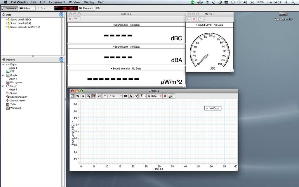Click the Summary button
This screenshot has width=299, height=187.
(10, 8)
